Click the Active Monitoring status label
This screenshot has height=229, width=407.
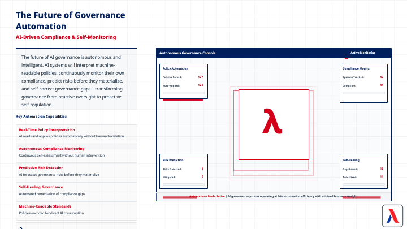click(362, 53)
